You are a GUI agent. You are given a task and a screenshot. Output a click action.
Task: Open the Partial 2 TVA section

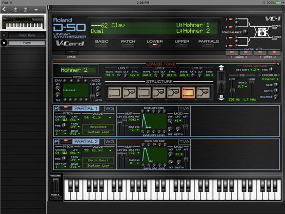pos(184,142)
